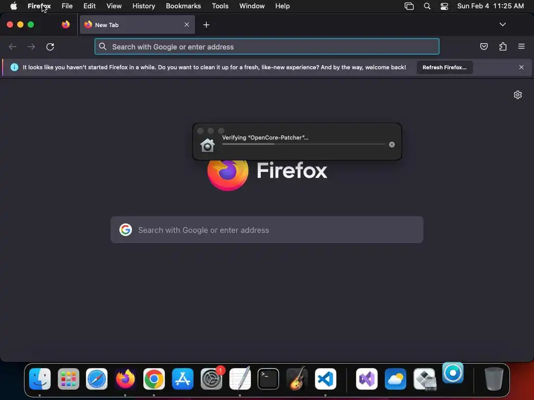534x400 pixels.
Task: Select the New Tab tab
Action: [137, 24]
